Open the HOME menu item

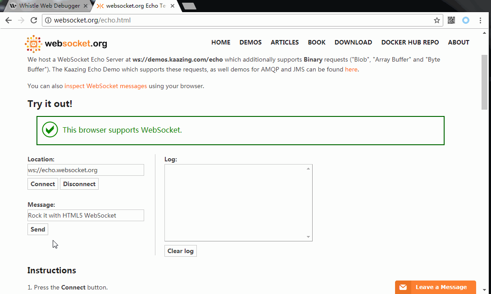(x=221, y=42)
